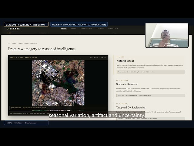Select the Temporal Co-Registration step heading
Screen dimensions: 194x146
[131, 107]
